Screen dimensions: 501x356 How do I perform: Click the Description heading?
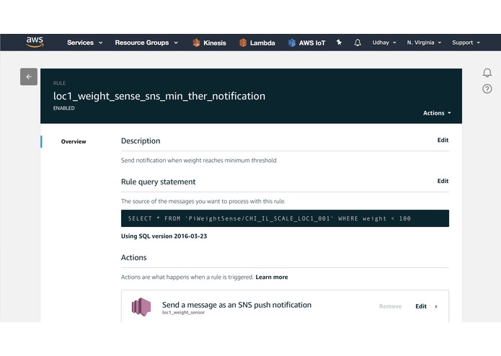(x=141, y=141)
